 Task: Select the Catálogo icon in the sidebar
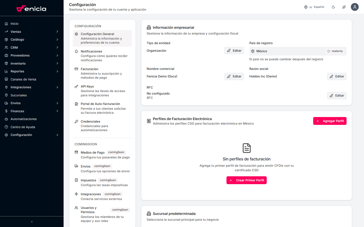[x=6, y=39]
